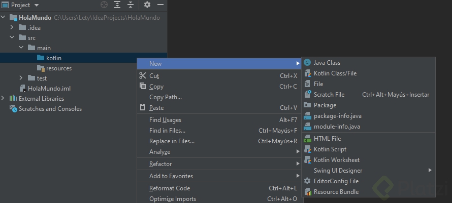Click the HolaMundo project path text

pyautogui.click(x=107, y=18)
